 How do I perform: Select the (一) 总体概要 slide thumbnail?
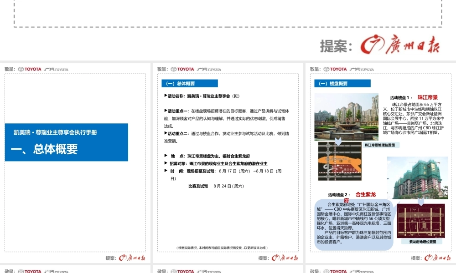point(228,163)
